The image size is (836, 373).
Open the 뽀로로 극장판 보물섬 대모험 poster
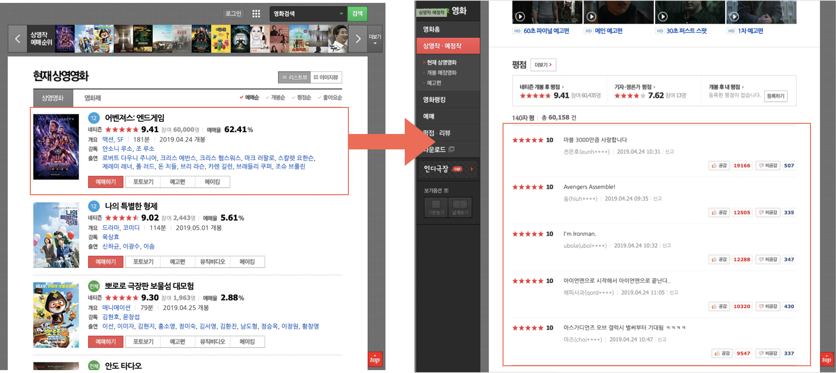(x=56, y=315)
